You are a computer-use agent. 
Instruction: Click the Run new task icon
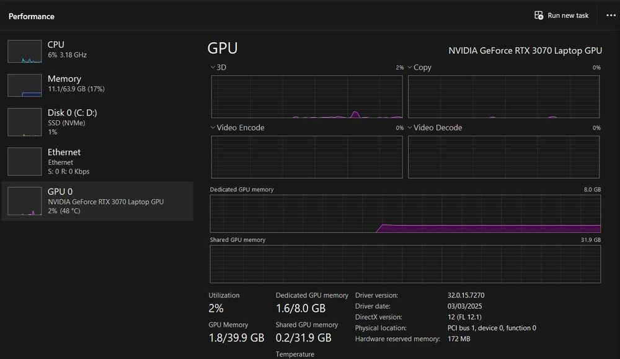click(539, 16)
